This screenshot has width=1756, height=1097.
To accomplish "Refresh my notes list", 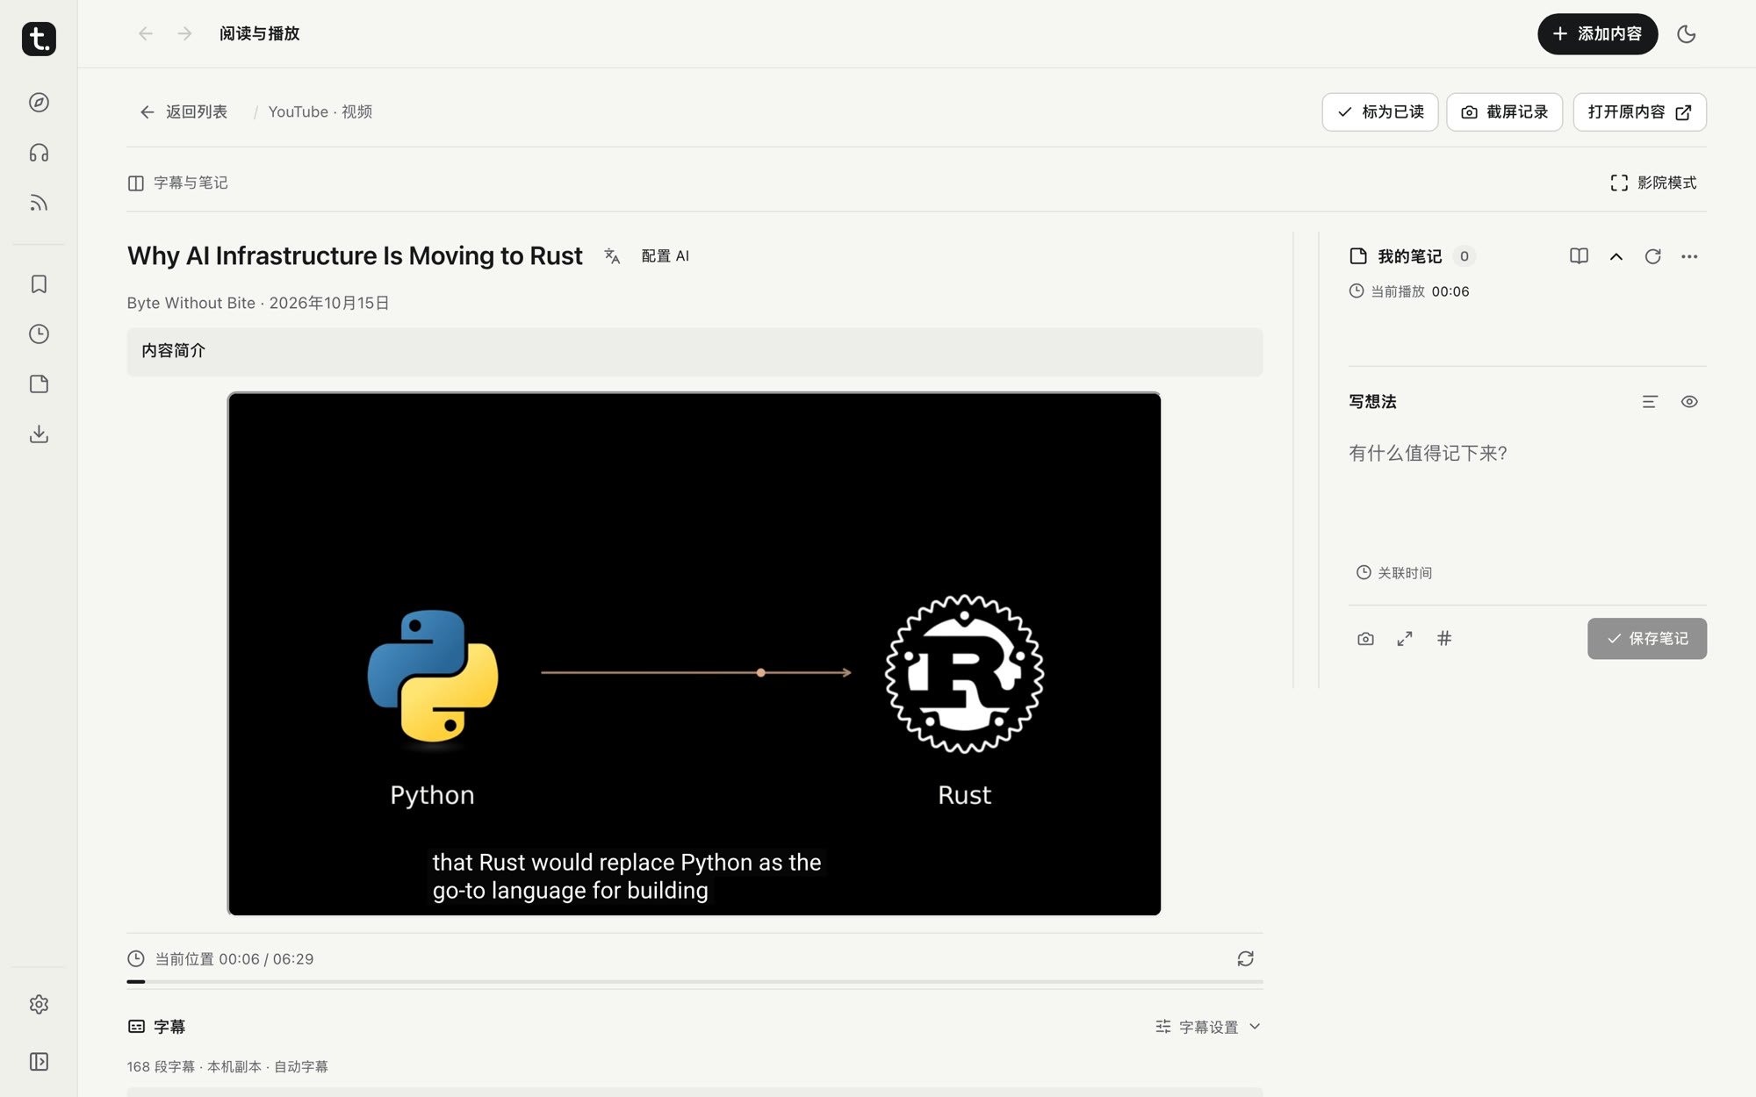I will pos(1652,256).
